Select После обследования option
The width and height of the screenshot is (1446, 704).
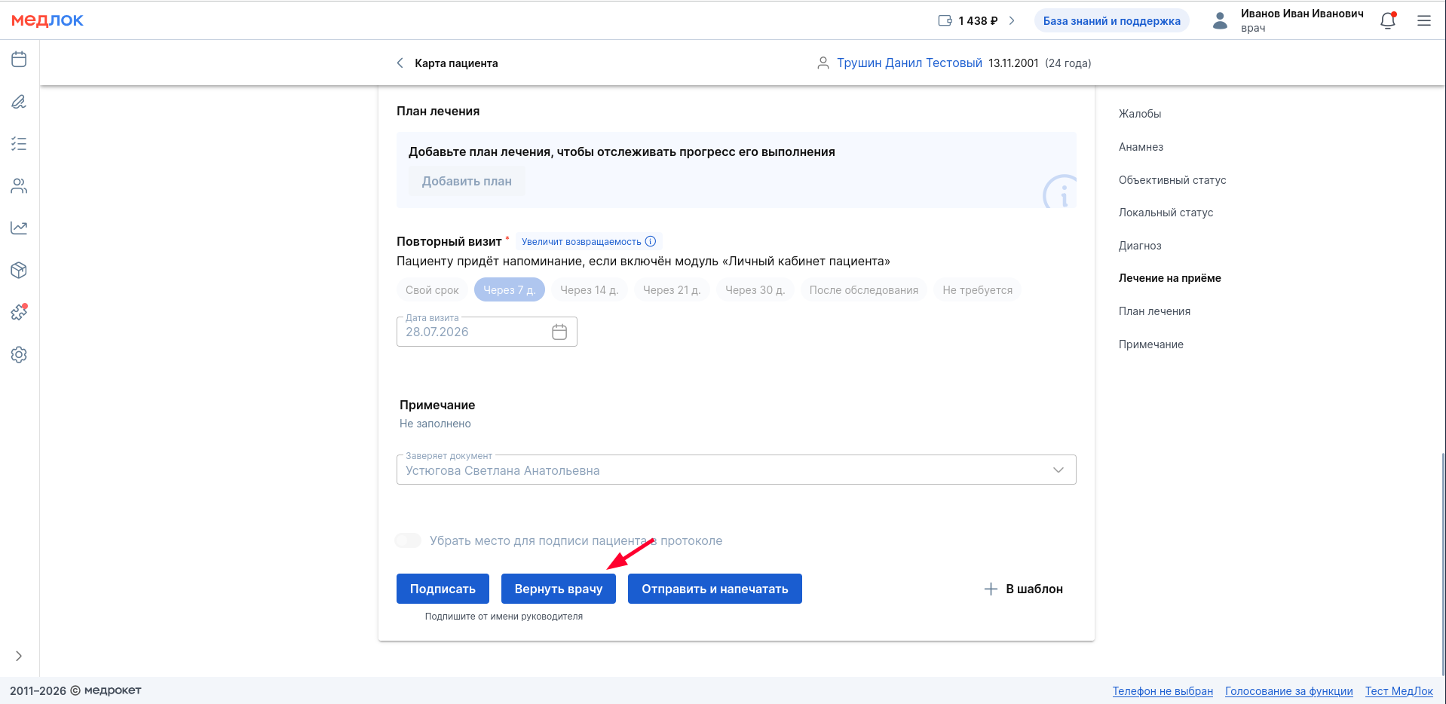864,290
